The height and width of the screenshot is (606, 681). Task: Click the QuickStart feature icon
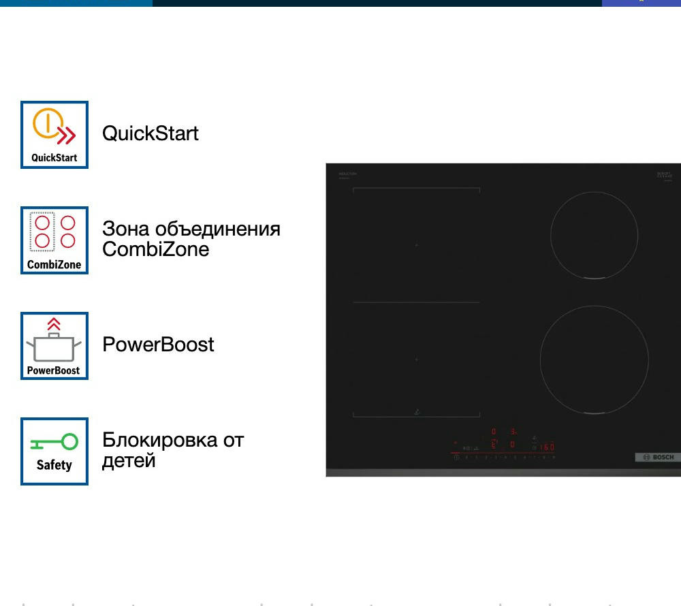point(54,135)
